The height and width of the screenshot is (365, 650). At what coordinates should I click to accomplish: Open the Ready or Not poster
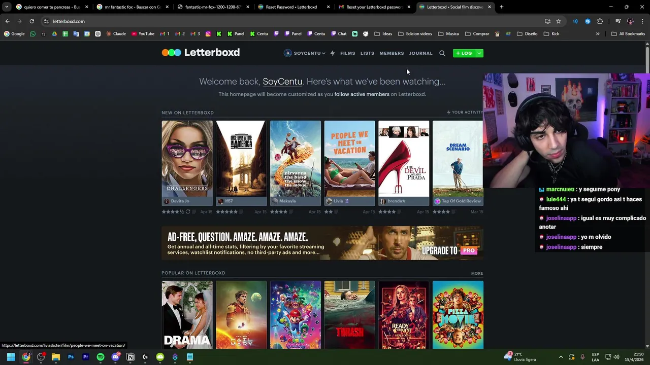point(404,315)
